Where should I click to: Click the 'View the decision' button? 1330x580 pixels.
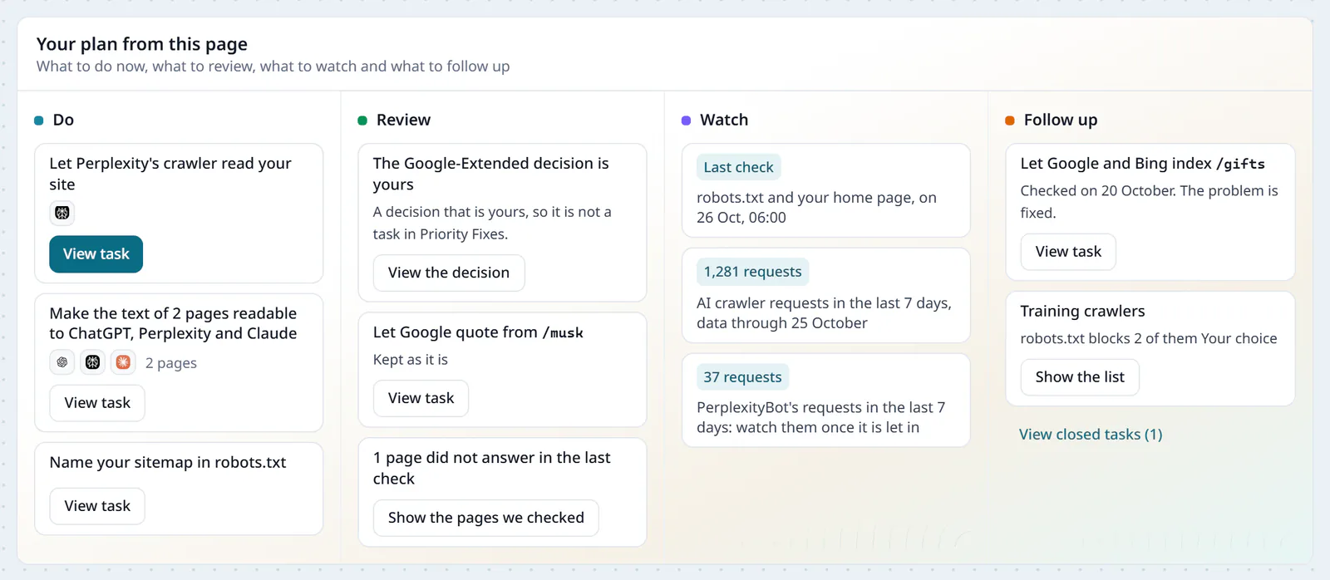tap(449, 273)
